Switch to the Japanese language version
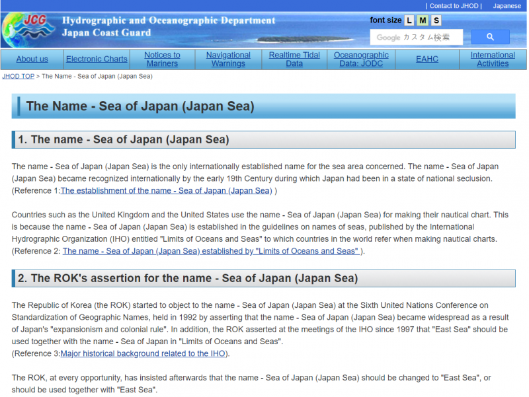Screen dimensions: 529x397 click(x=507, y=6)
